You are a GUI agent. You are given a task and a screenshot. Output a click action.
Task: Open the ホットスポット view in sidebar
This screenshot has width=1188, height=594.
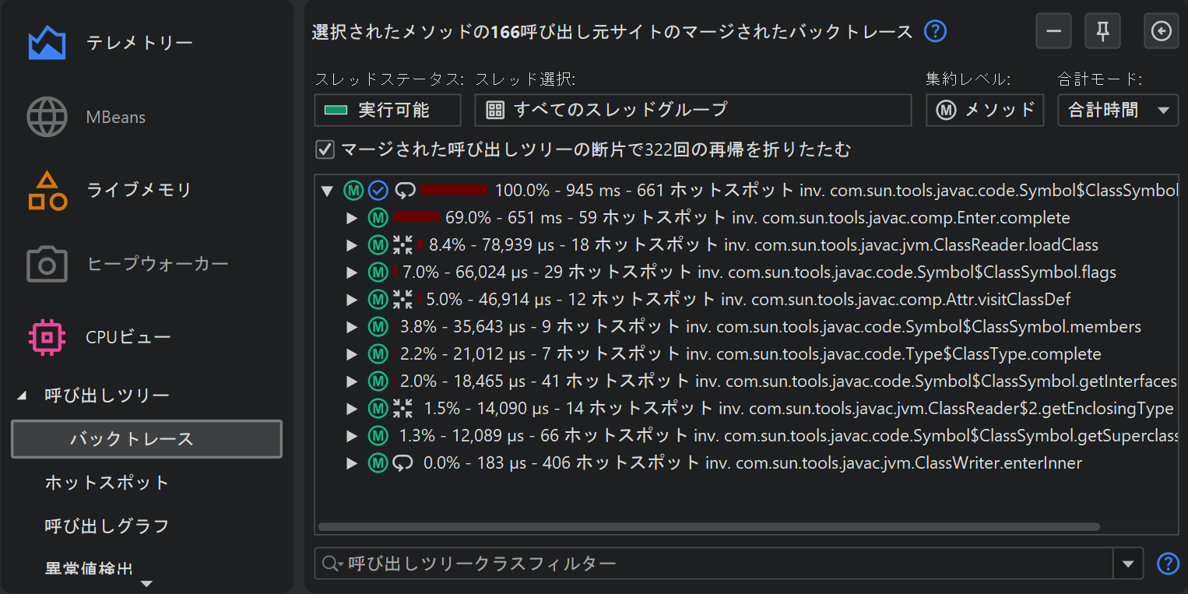point(107,483)
